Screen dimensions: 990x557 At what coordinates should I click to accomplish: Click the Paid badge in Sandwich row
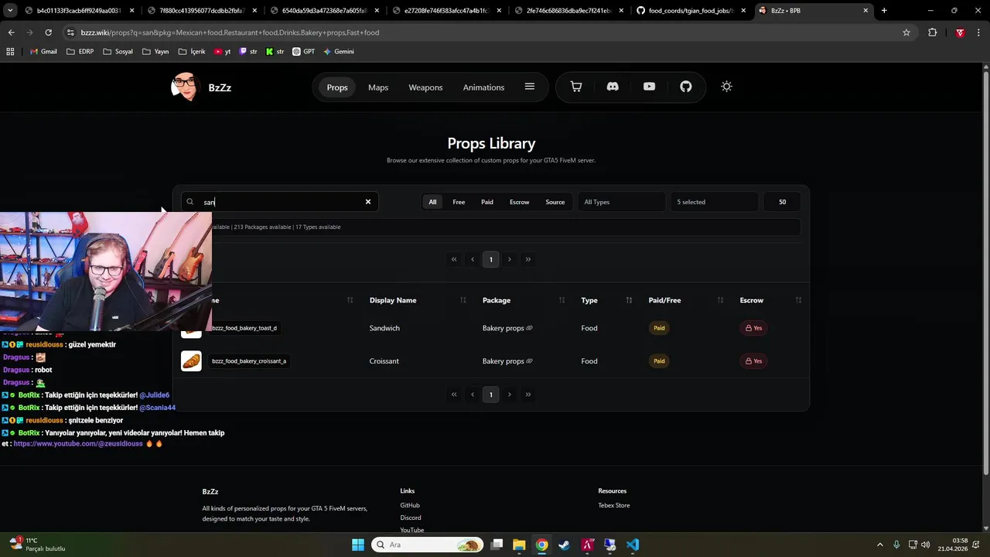[659, 328]
